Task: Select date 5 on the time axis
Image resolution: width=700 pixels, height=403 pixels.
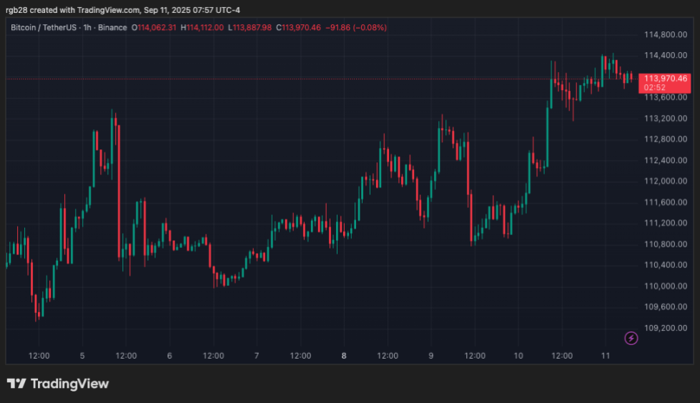Action: point(82,355)
